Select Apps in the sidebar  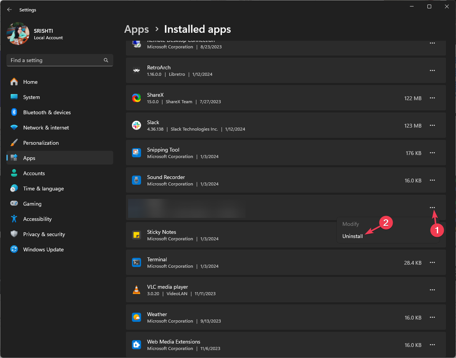60,158
